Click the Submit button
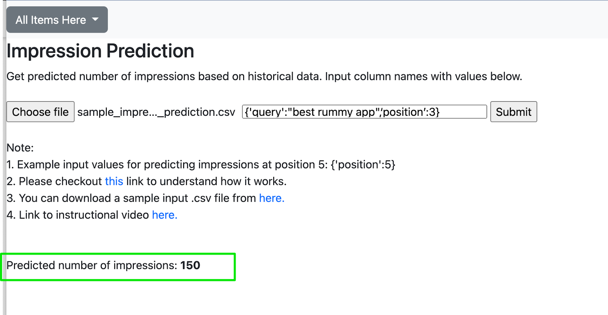The height and width of the screenshot is (315, 608). point(513,112)
